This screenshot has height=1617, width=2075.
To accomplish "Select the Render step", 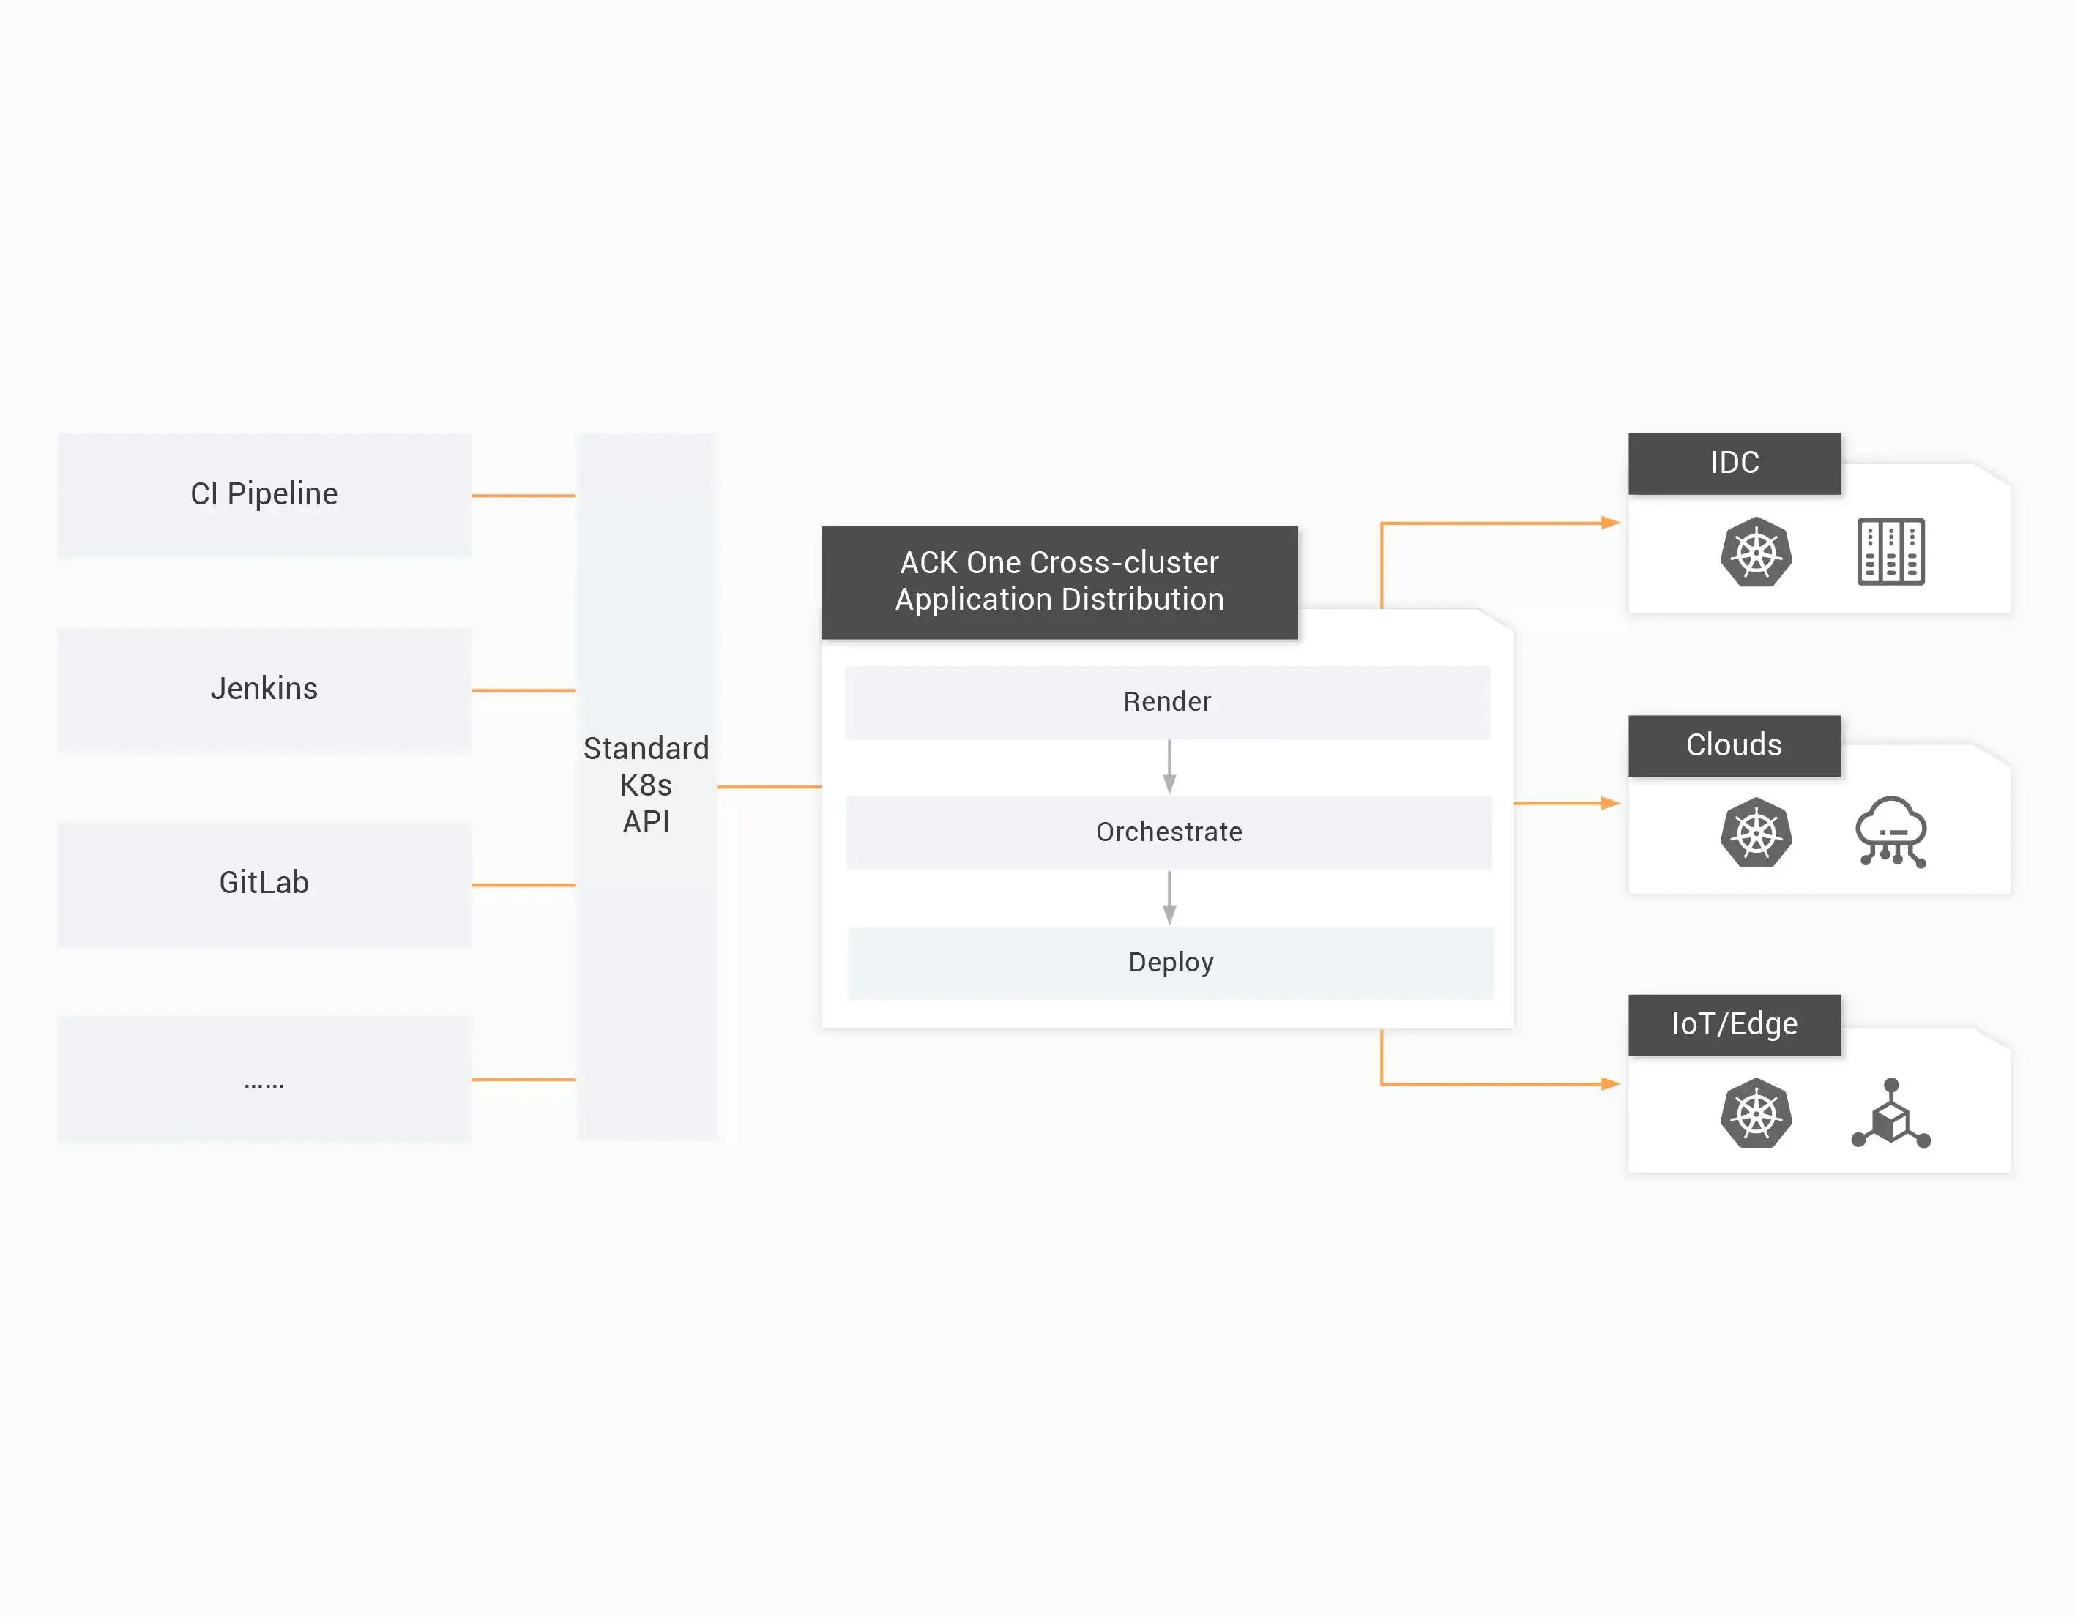I will click(1166, 702).
